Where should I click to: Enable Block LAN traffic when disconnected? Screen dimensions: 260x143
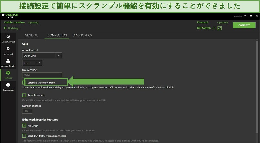coord(24,136)
